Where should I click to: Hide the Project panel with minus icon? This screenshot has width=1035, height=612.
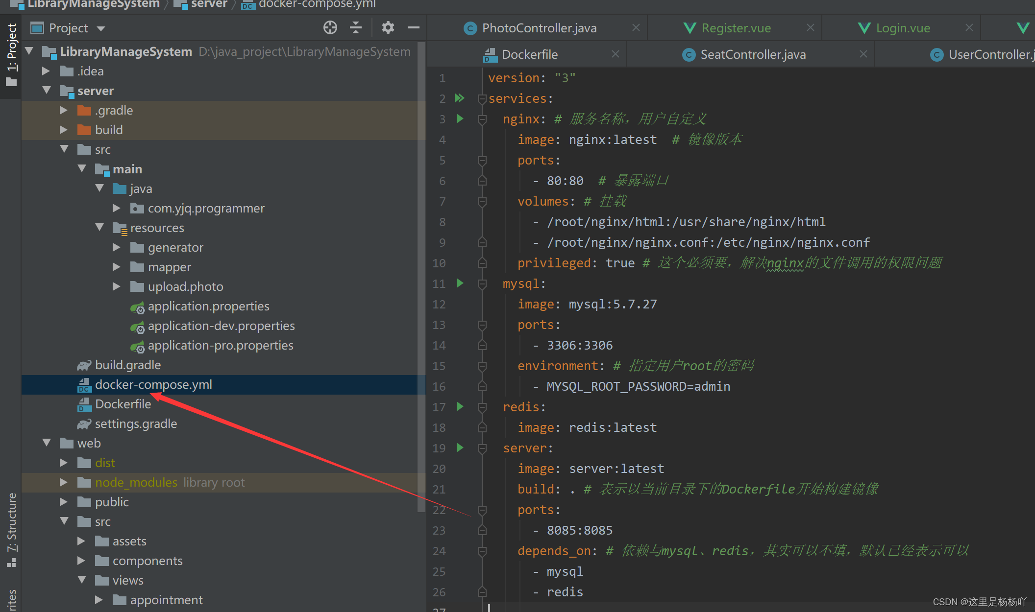tap(413, 28)
